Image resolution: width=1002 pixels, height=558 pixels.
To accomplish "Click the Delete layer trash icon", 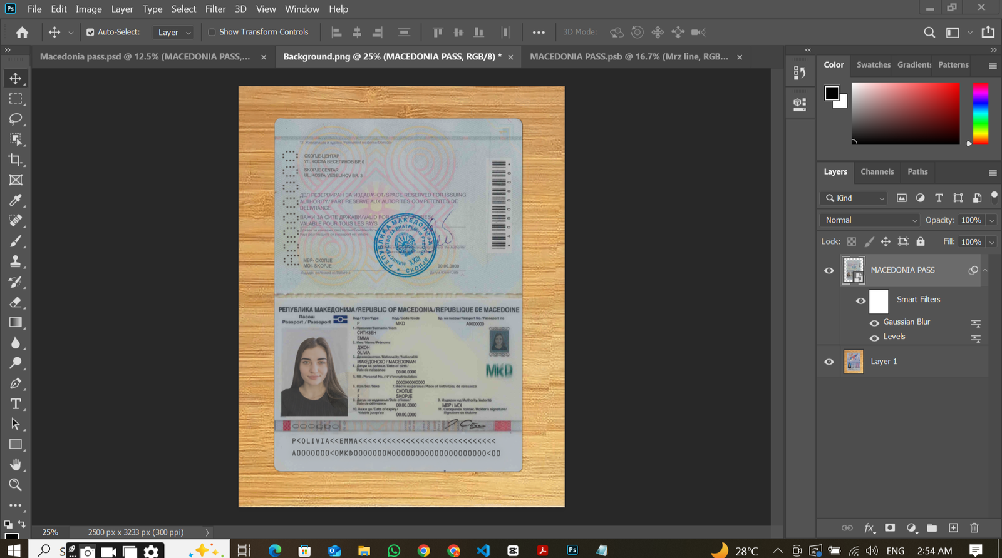I will coord(974,528).
